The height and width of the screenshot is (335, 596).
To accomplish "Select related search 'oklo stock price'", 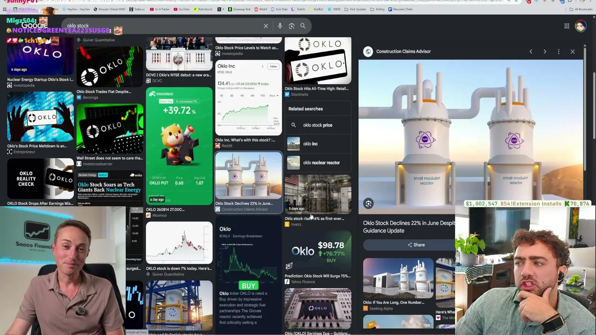I will (x=318, y=125).
